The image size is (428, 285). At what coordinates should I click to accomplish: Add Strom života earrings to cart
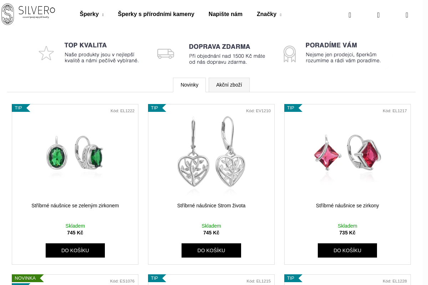(211, 250)
